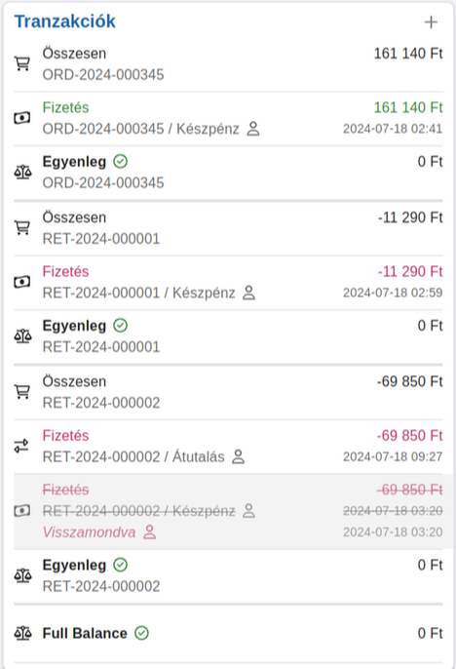Click the user icon next to ORD-2024-000345 / Készpénz
The width and height of the screenshot is (456, 669).
253,129
